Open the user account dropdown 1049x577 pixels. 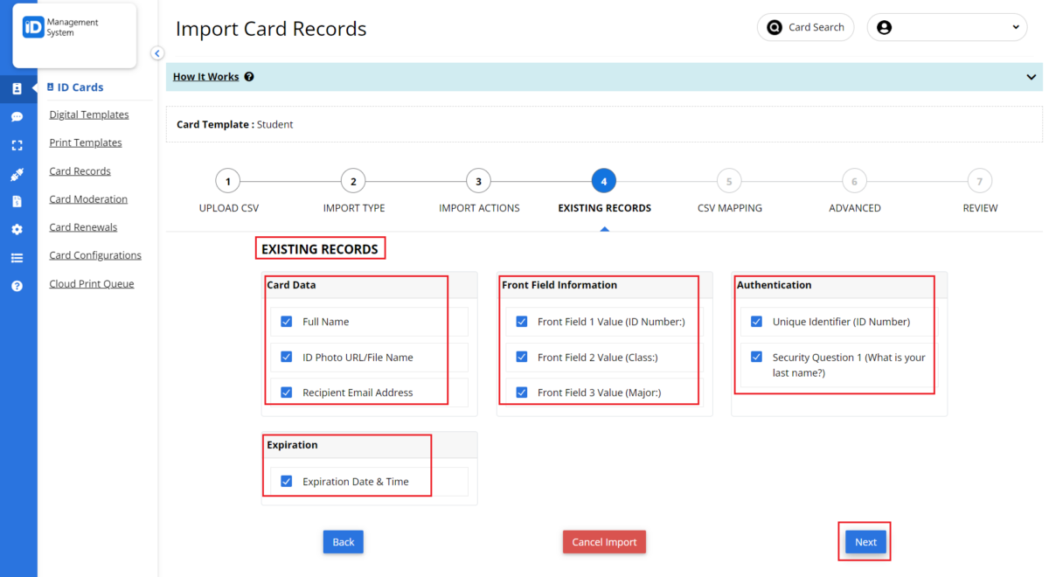click(947, 27)
